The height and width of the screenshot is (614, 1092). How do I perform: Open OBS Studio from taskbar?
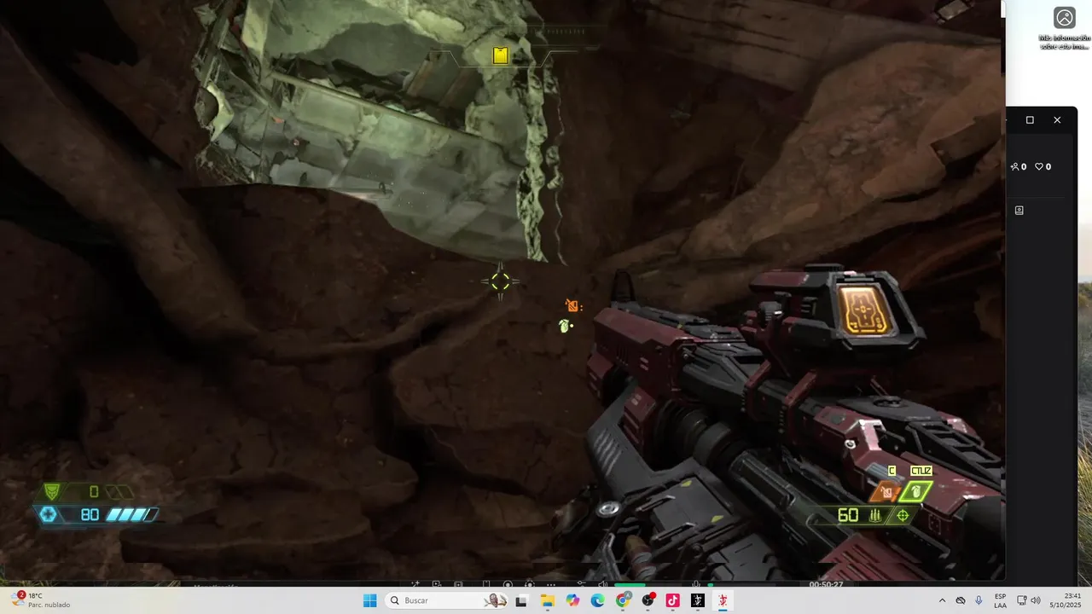(x=648, y=600)
